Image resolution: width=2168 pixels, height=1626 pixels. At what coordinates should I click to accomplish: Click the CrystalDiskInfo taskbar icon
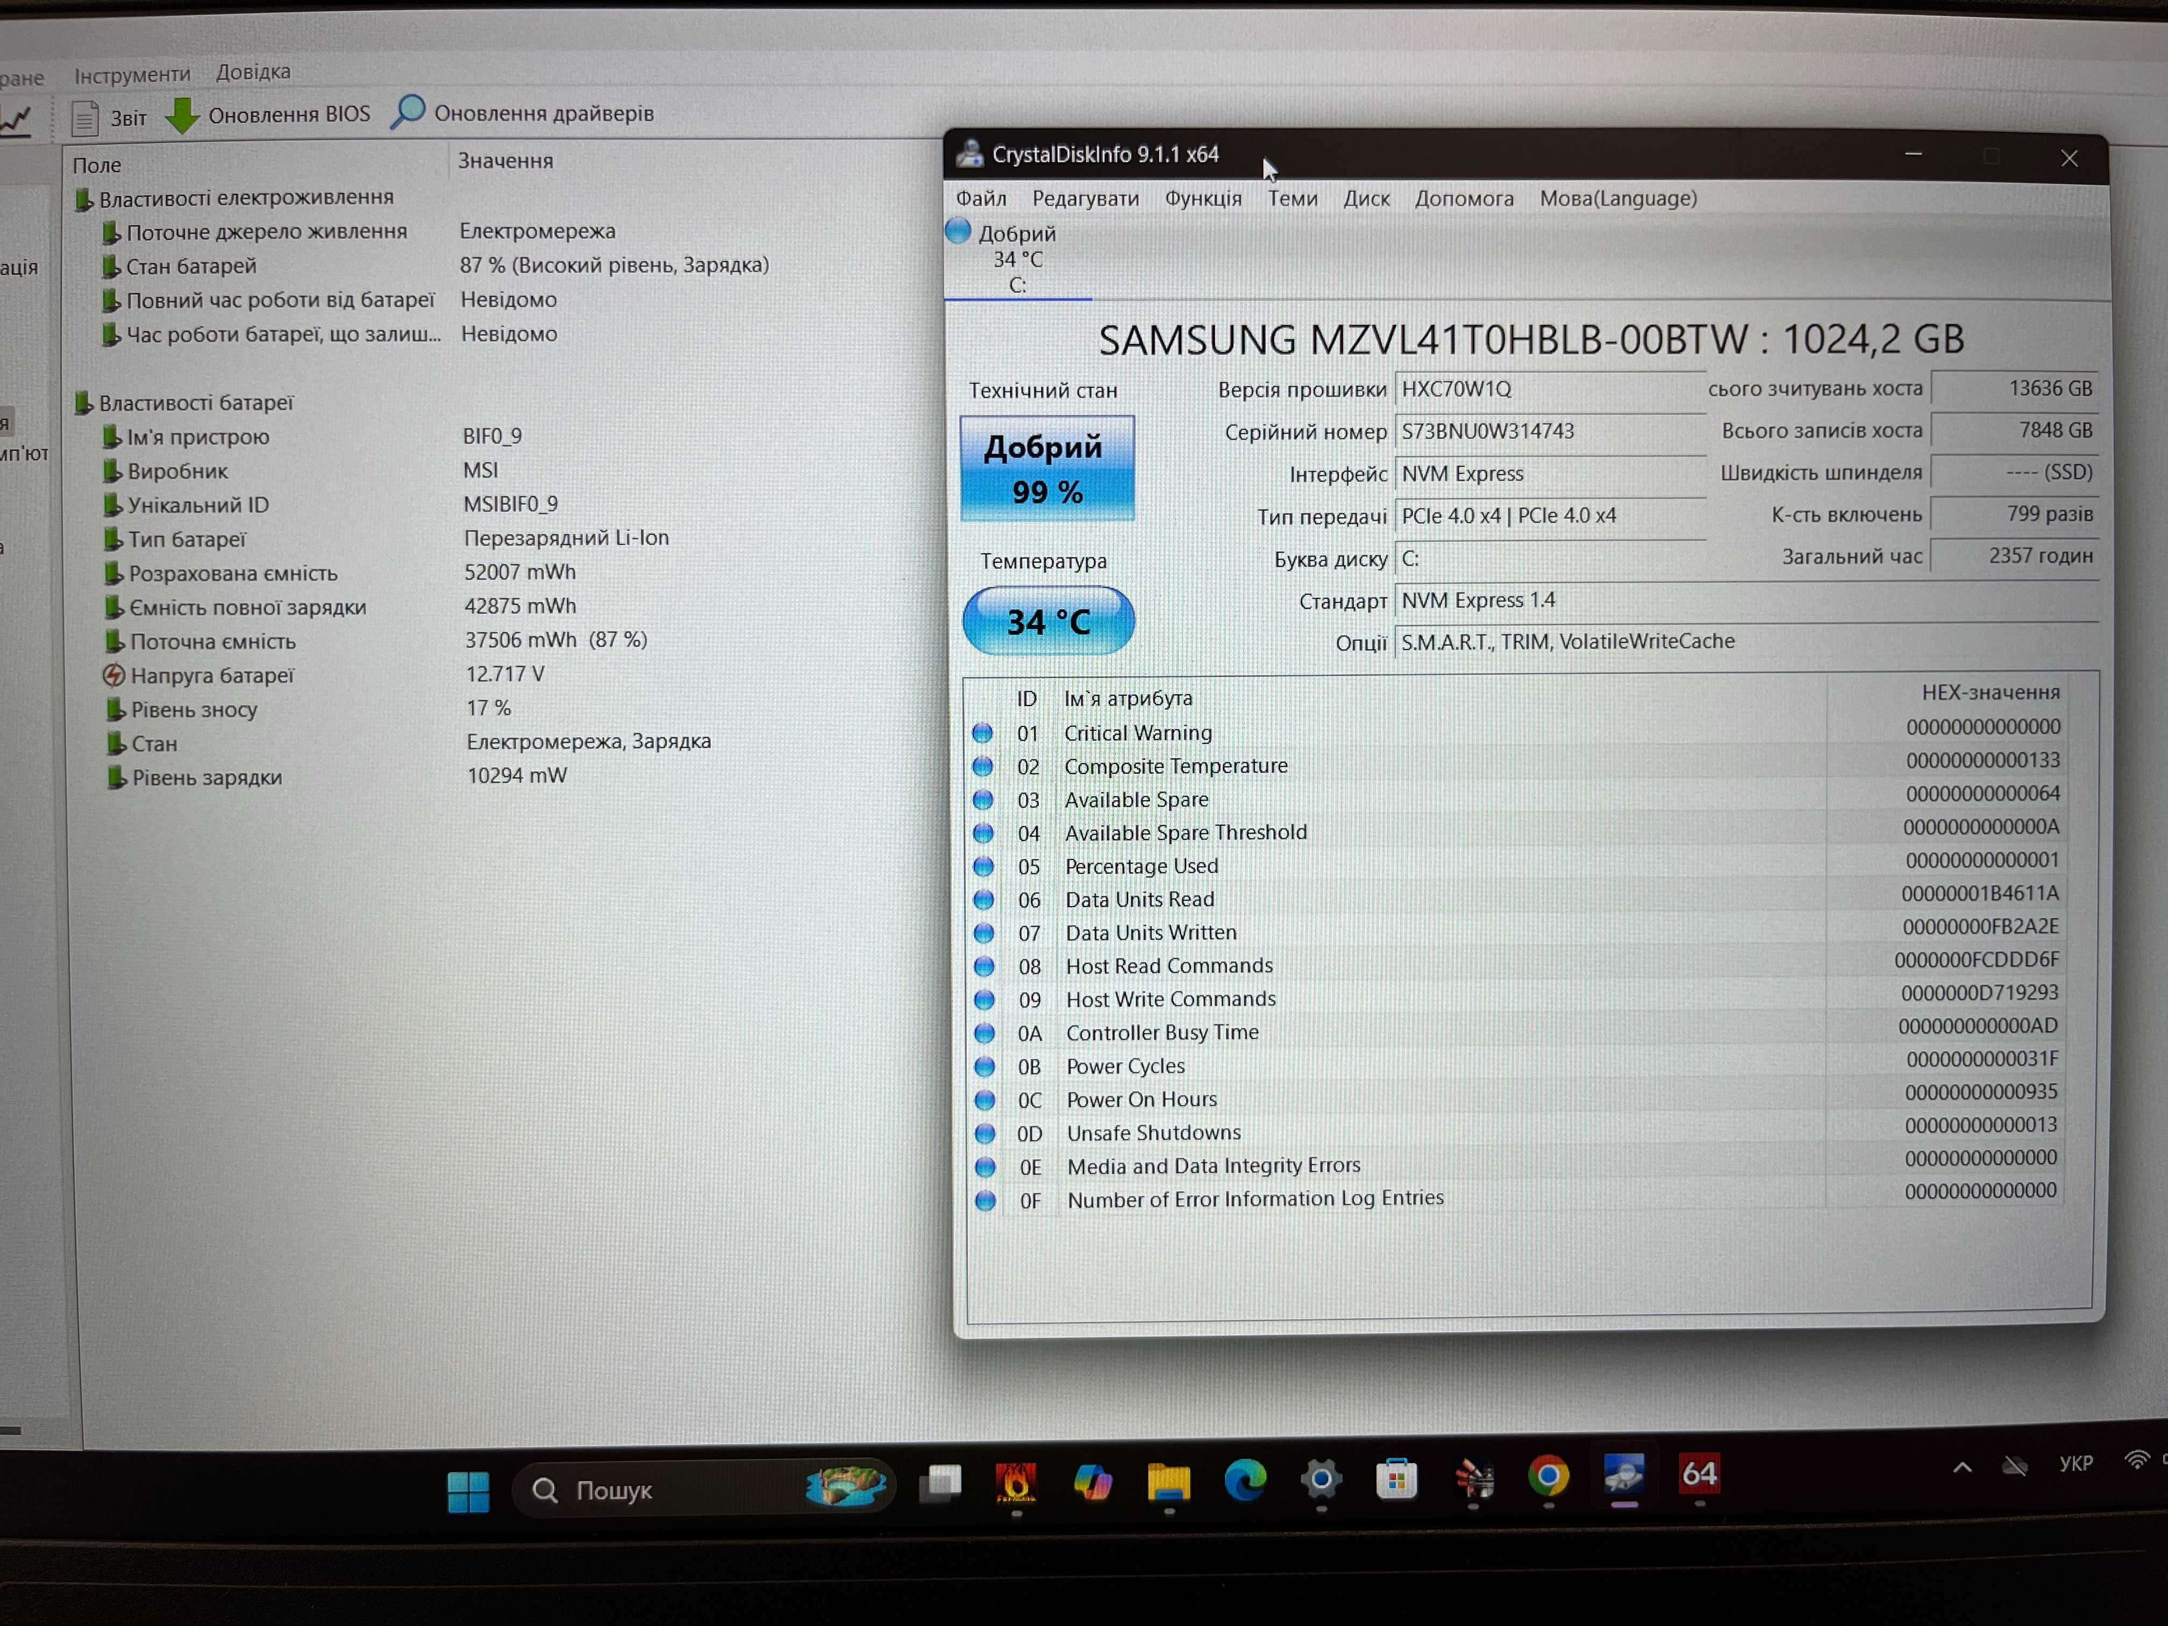pyautogui.click(x=1624, y=1474)
